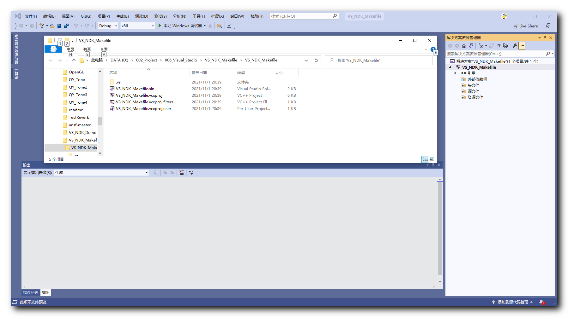The height and width of the screenshot is (317, 568).
Task: Click the account avatar icon in title bar
Action: (504, 16)
